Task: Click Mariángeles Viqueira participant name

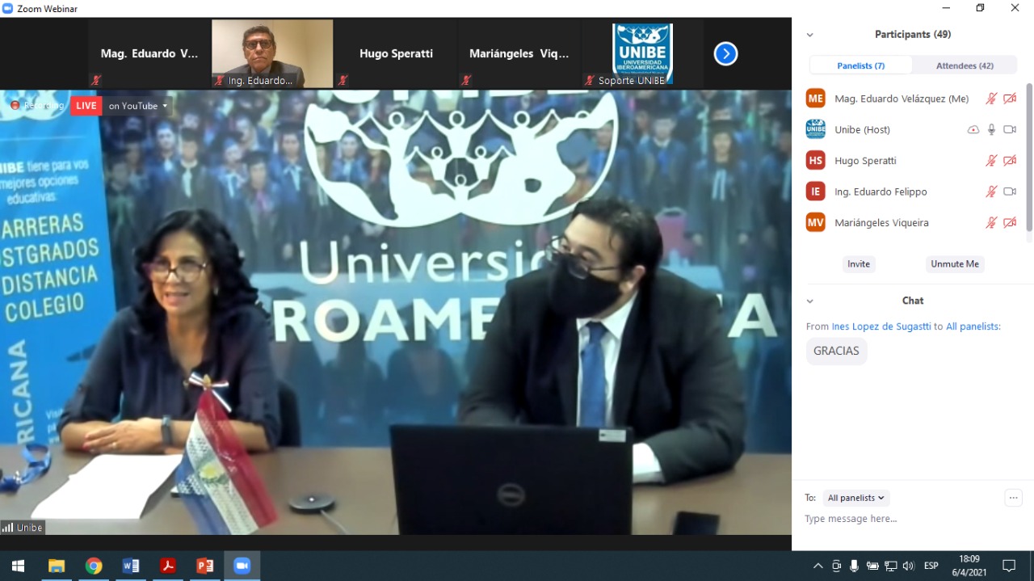Action: click(881, 222)
